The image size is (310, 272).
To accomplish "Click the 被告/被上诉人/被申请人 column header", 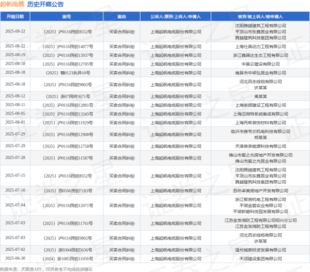I will click(x=257, y=17).
